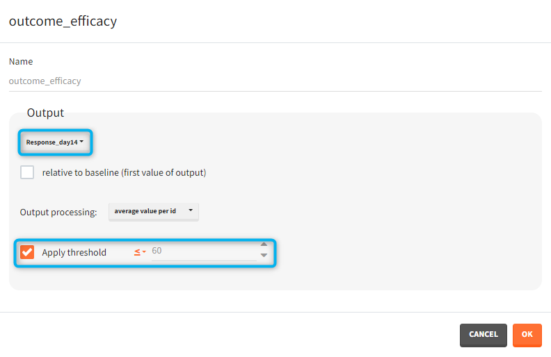The image size is (551, 357).
Task: Click the threshold increase up arrow
Action: (x=264, y=244)
